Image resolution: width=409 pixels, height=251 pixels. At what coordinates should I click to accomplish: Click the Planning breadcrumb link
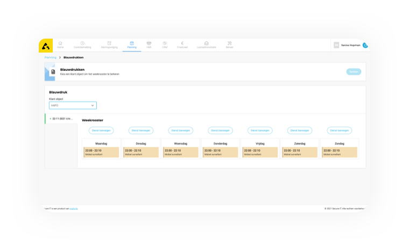50,57
